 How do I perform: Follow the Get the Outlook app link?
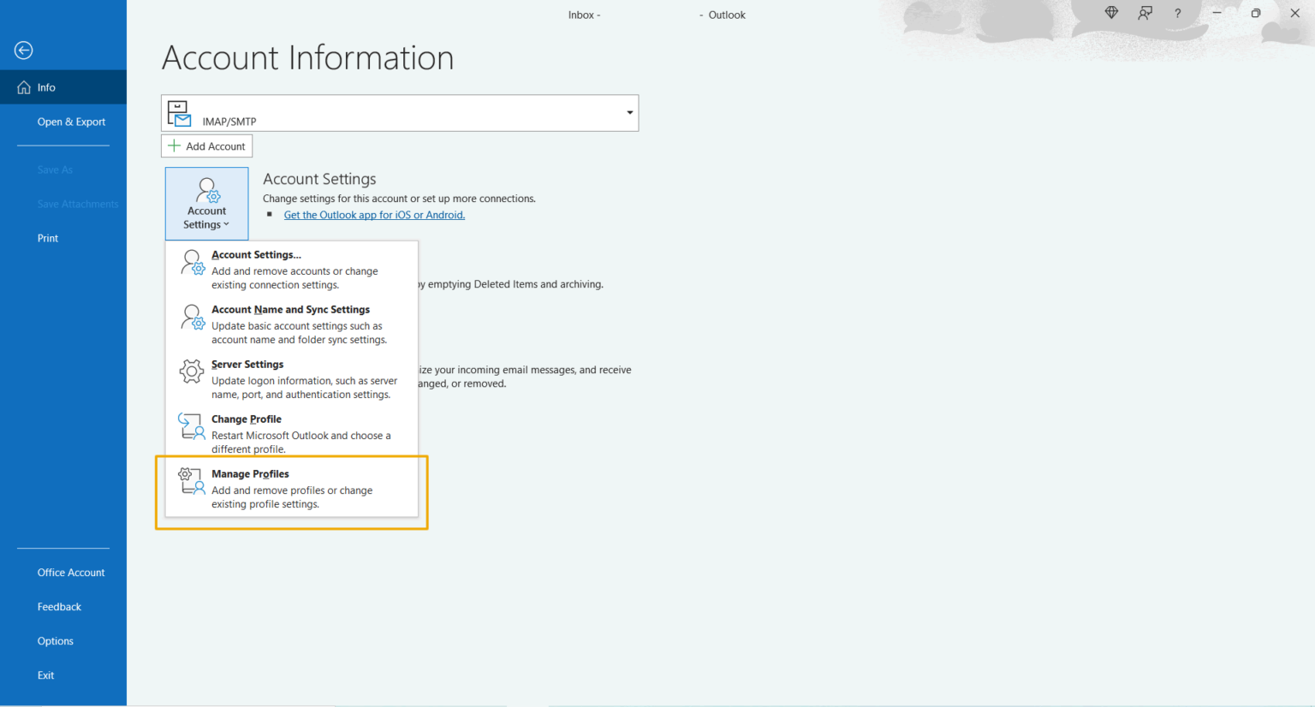[x=374, y=215]
